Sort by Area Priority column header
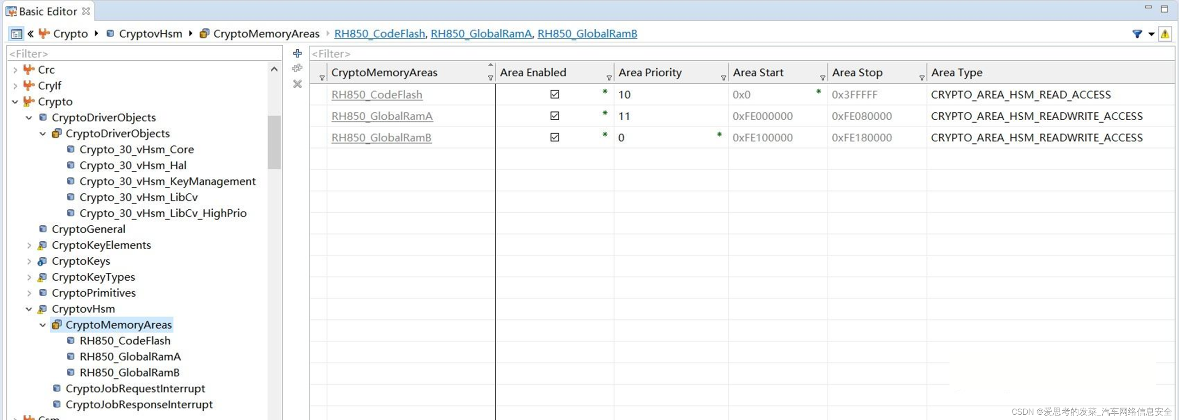This screenshot has height=420, width=1179. coord(650,72)
